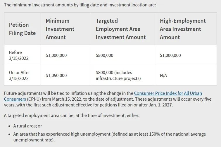The width and height of the screenshot is (221, 147).
Task: Click the minimum investment amounts intro sentence
Action: [x=80, y=5]
